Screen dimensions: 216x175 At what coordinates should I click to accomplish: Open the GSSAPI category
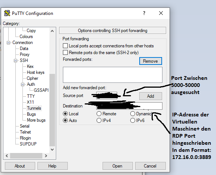click(41, 90)
